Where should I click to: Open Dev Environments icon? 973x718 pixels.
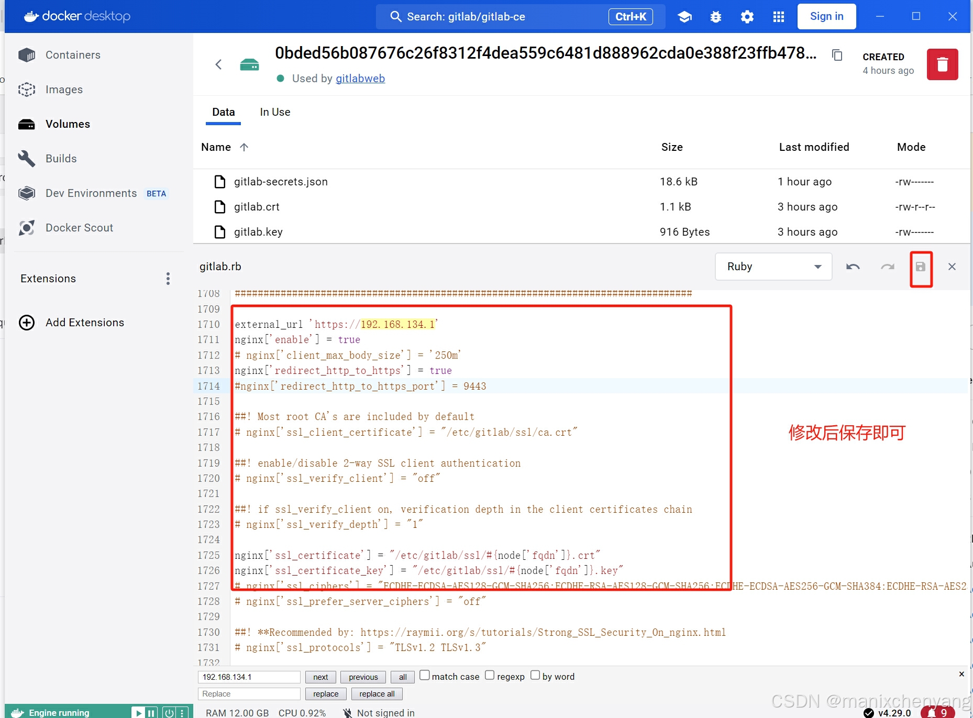pos(27,193)
